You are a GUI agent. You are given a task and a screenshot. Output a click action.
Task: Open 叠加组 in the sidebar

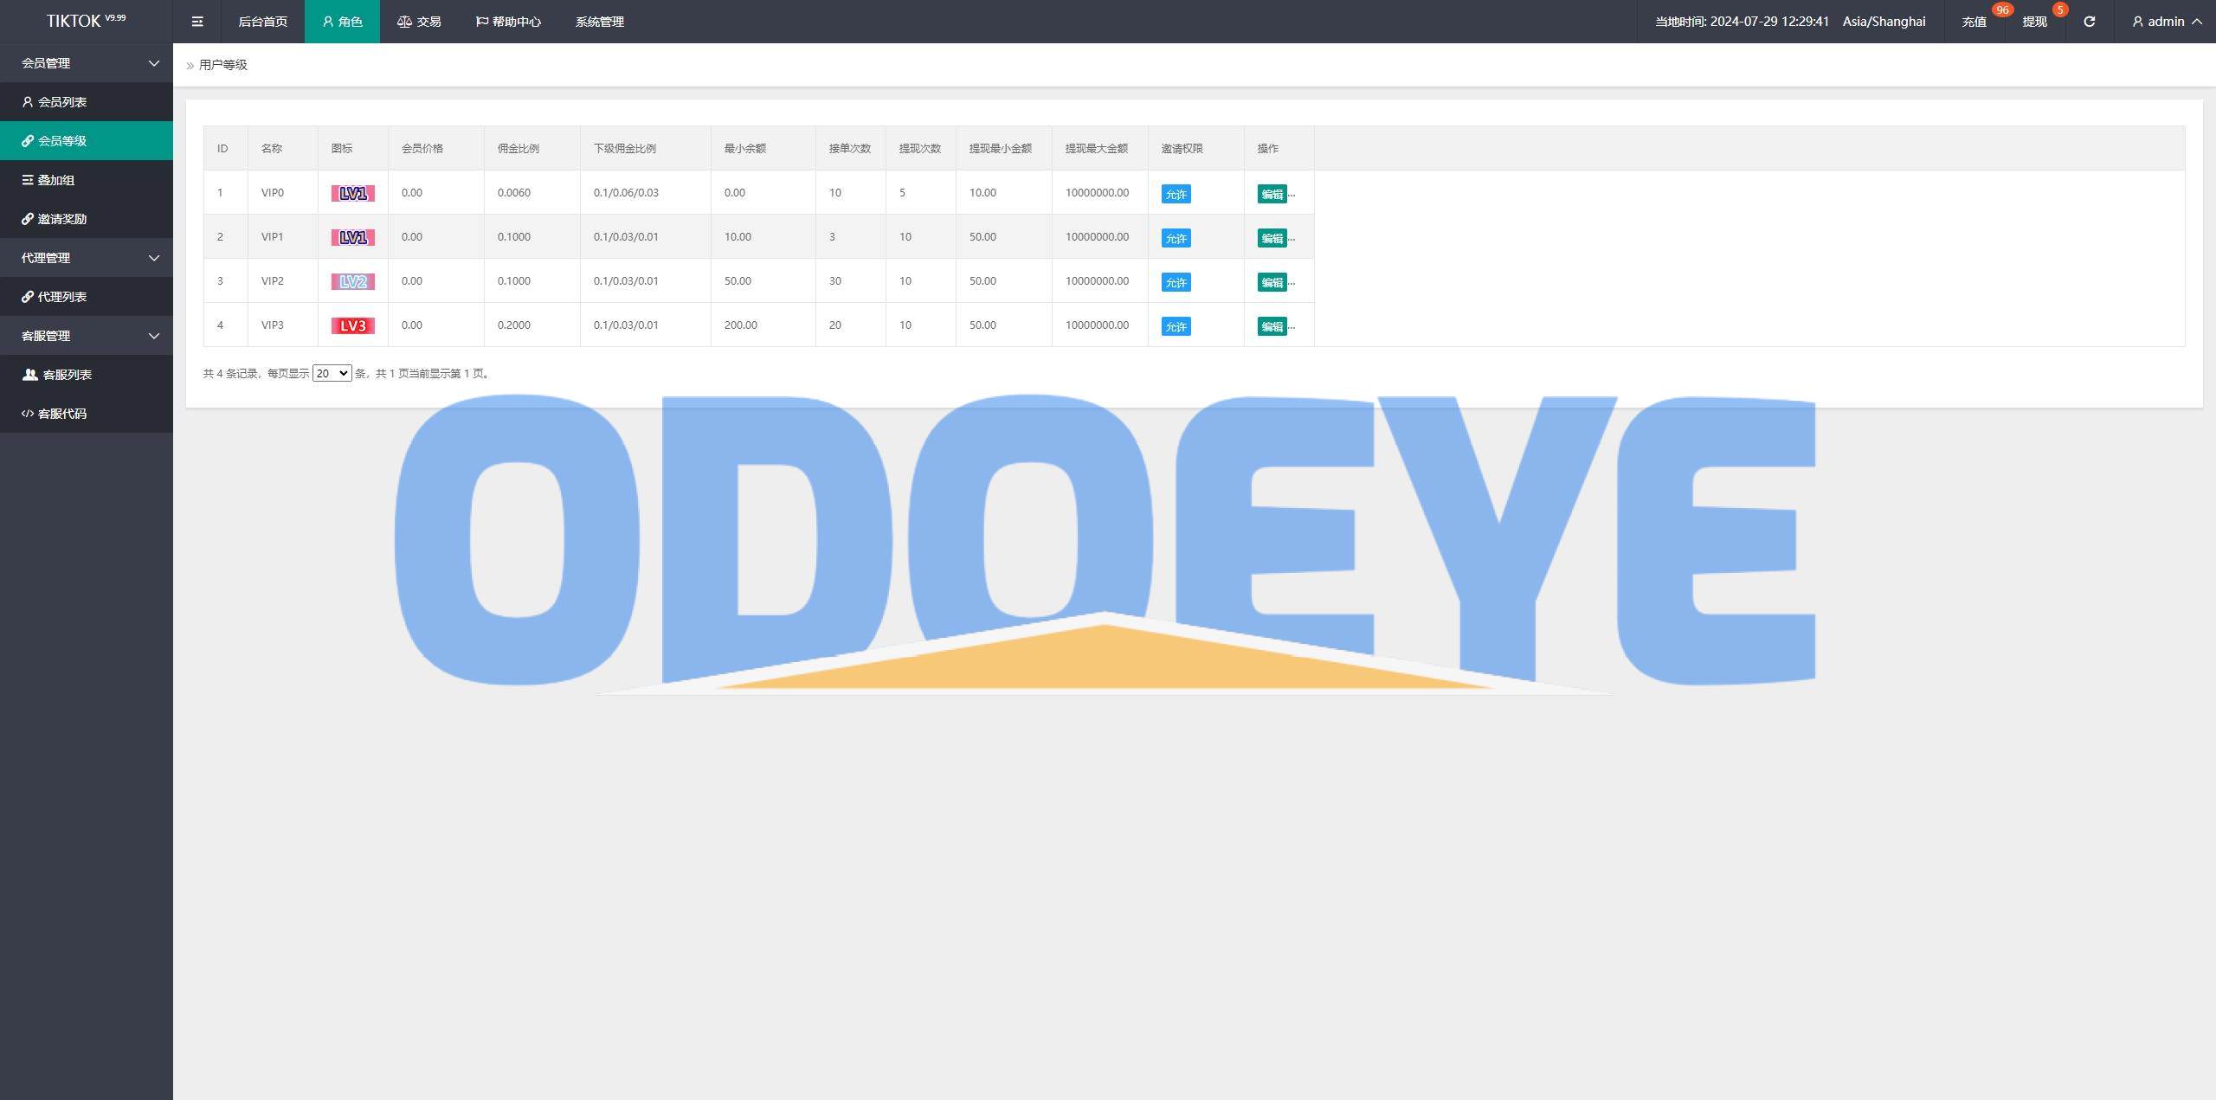pos(87,180)
